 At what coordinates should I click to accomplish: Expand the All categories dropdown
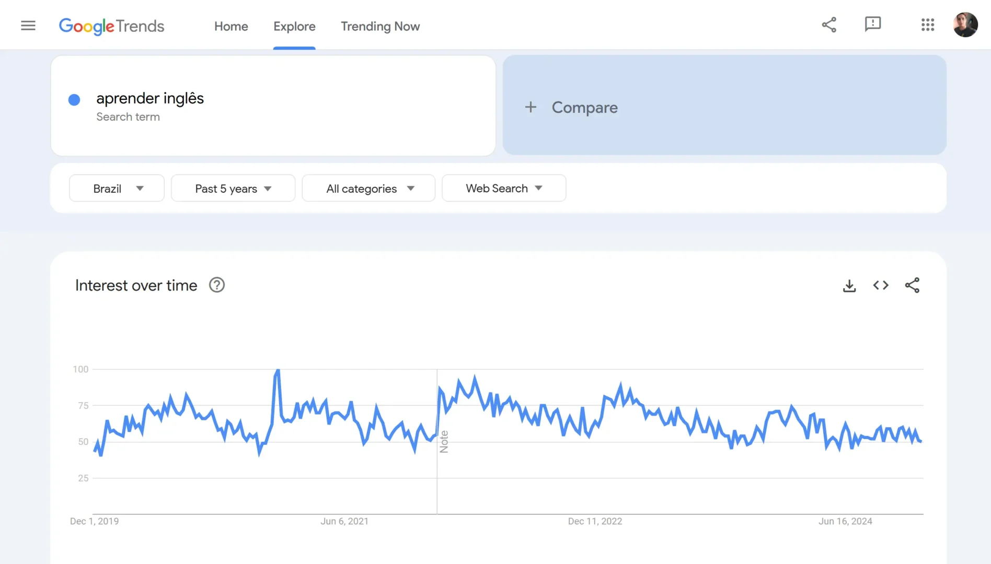368,189
